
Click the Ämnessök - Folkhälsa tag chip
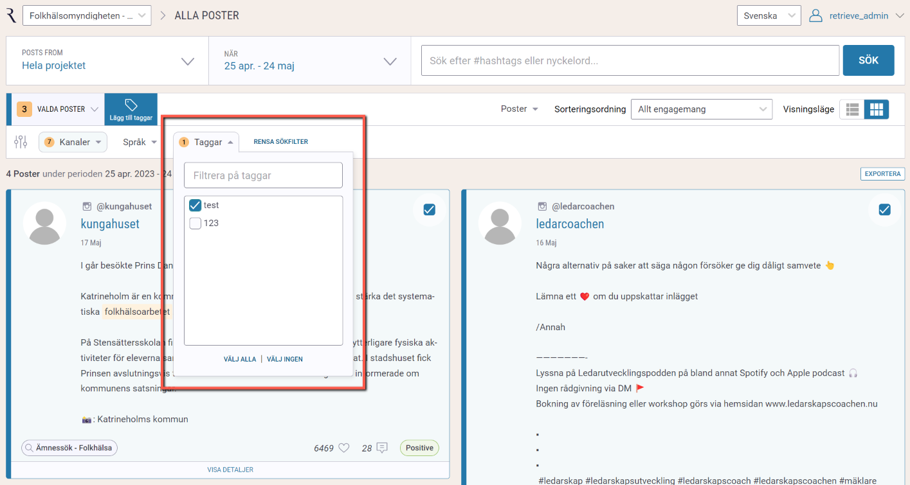[69, 448]
